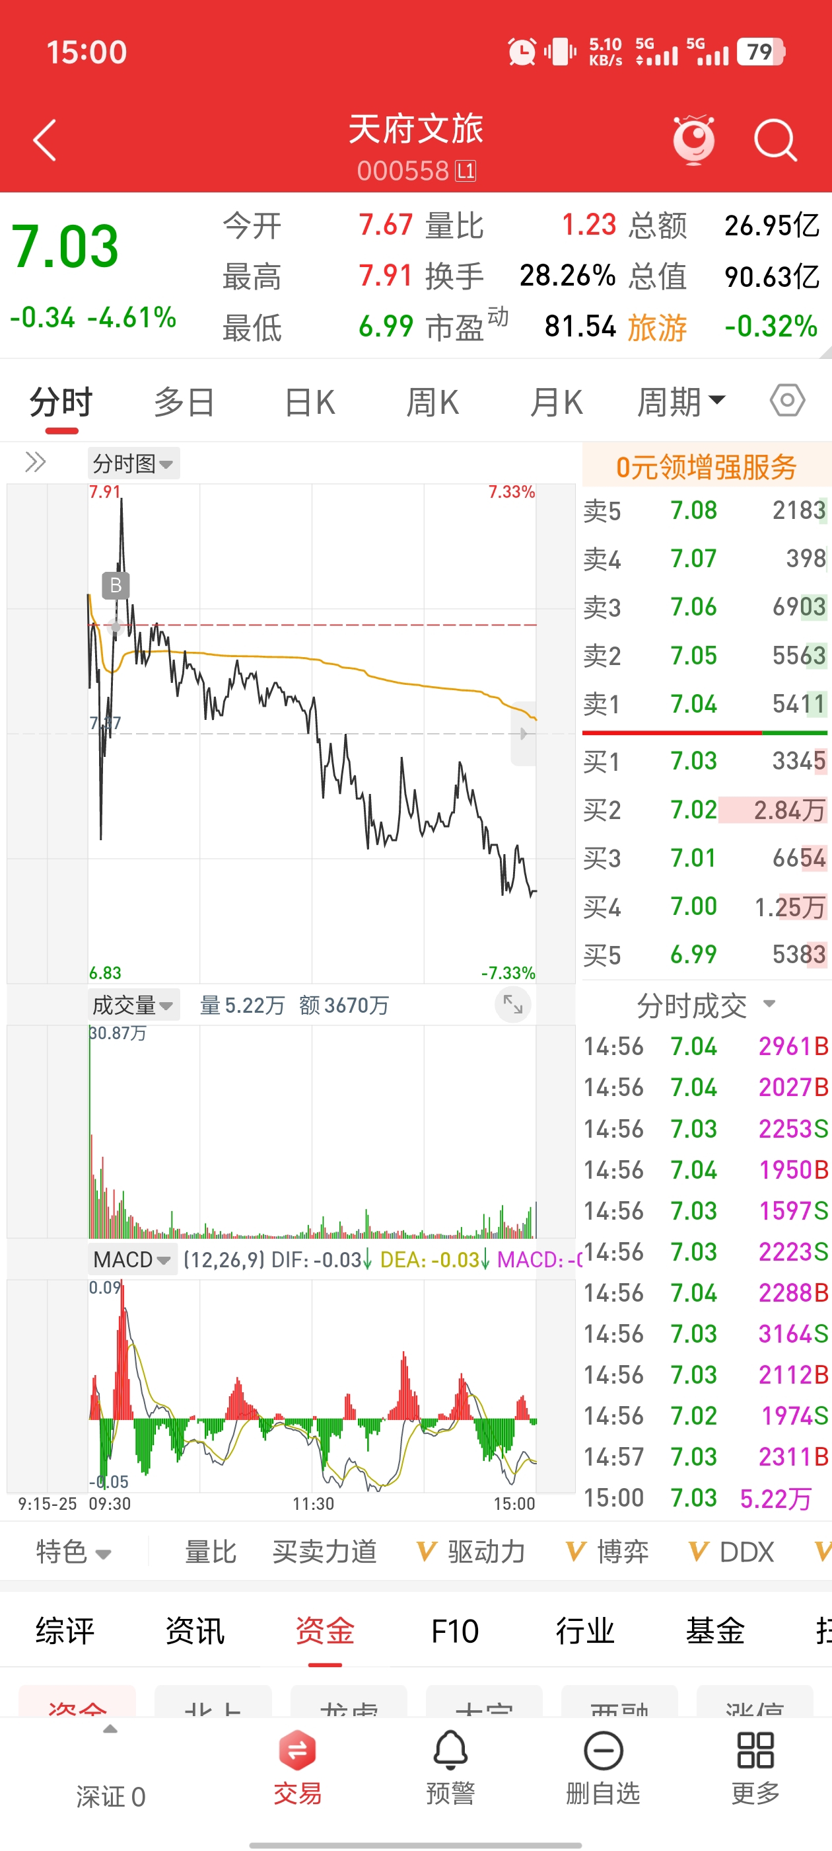Select the F10 tab
Viewport: 832px width, 1851px height.
pyautogui.click(x=455, y=1631)
